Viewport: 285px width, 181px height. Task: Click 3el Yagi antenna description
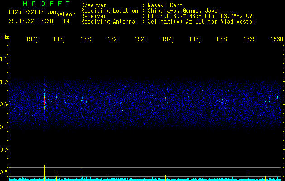202,22
